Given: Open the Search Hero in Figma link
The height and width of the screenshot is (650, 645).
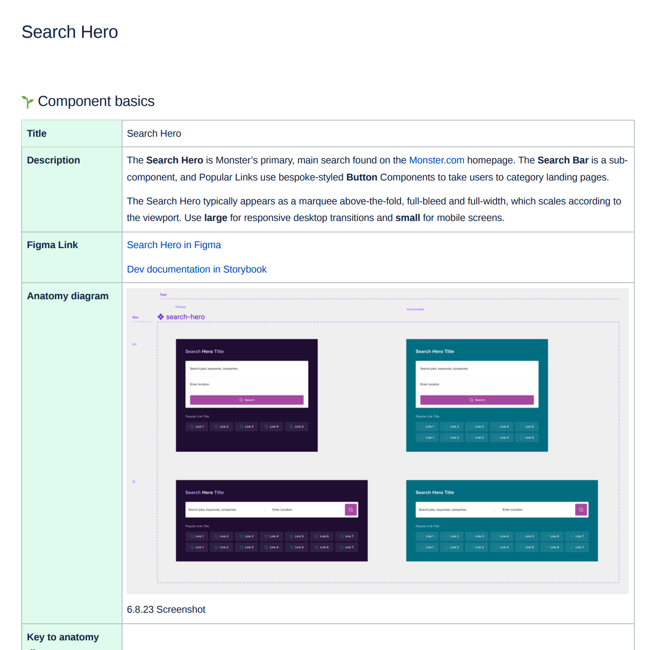Looking at the screenshot, I should click(174, 245).
